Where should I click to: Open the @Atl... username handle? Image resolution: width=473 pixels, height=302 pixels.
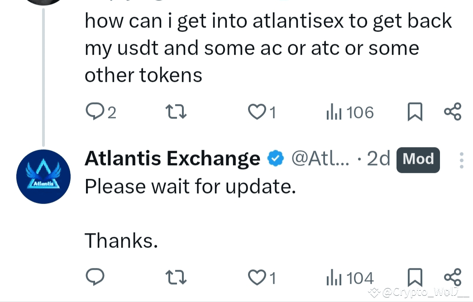320,158
